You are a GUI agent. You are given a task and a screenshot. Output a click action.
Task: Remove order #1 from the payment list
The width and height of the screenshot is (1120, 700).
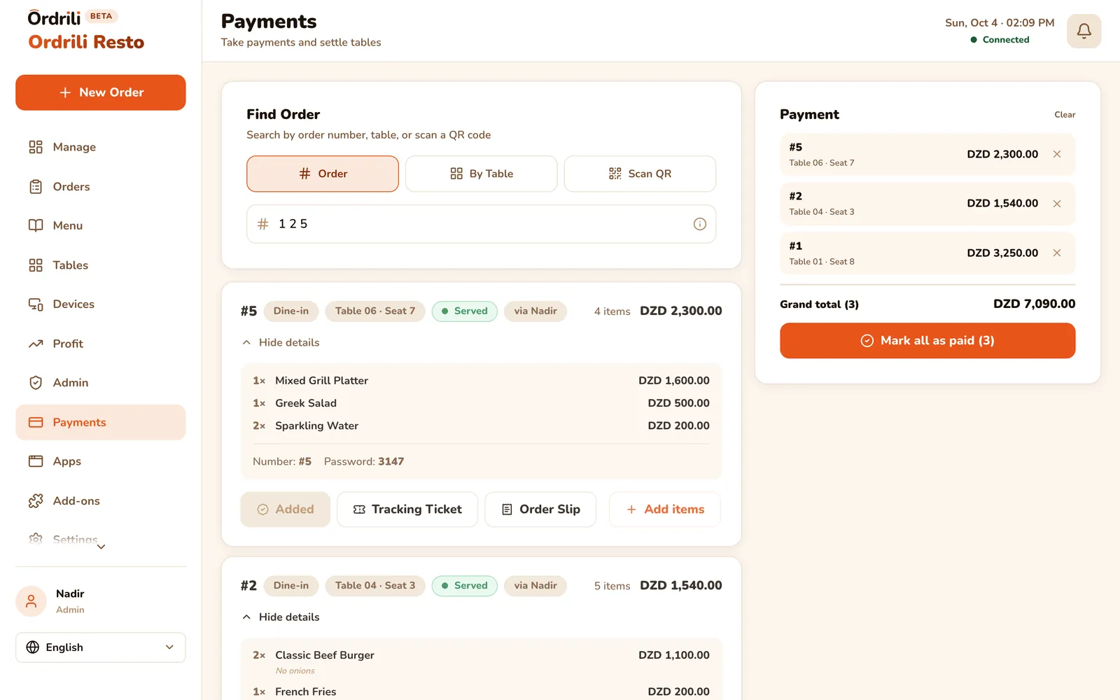point(1057,253)
